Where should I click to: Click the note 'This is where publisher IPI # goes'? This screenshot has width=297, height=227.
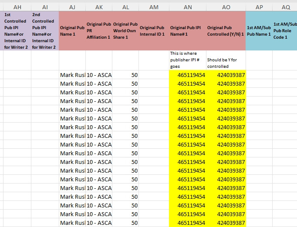pyautogui.click(x=188, y=60)
